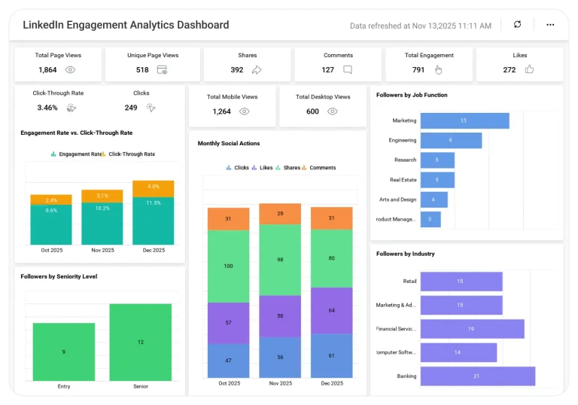Click the eye icon beside Total Desktop Views
Screen dimensions: 578x405
tap(332, 111)
